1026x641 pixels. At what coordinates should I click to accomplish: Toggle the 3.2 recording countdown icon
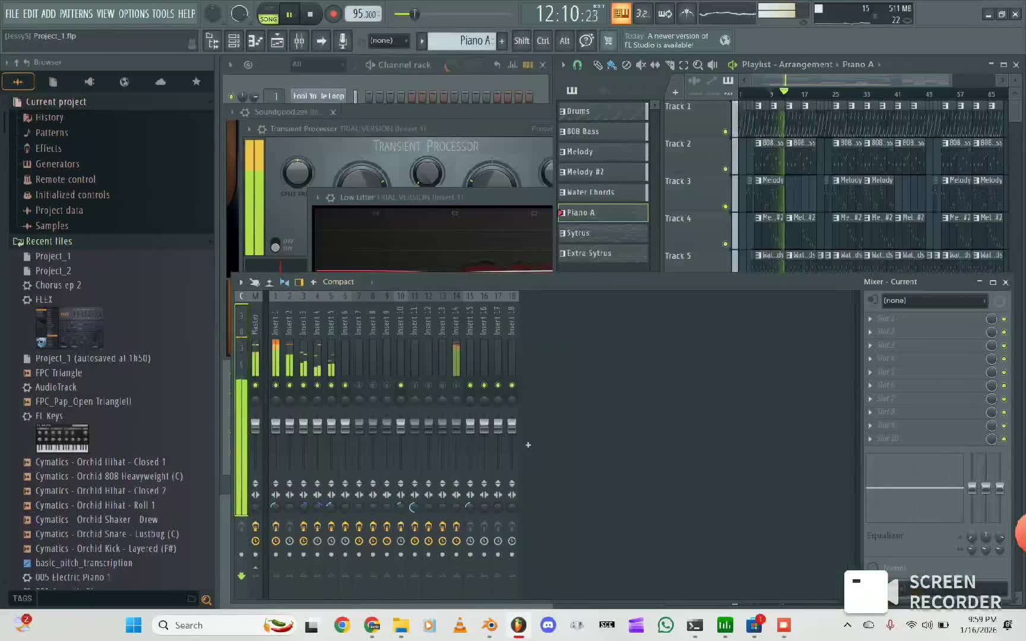pyautogui.click(x=642, y=13)
